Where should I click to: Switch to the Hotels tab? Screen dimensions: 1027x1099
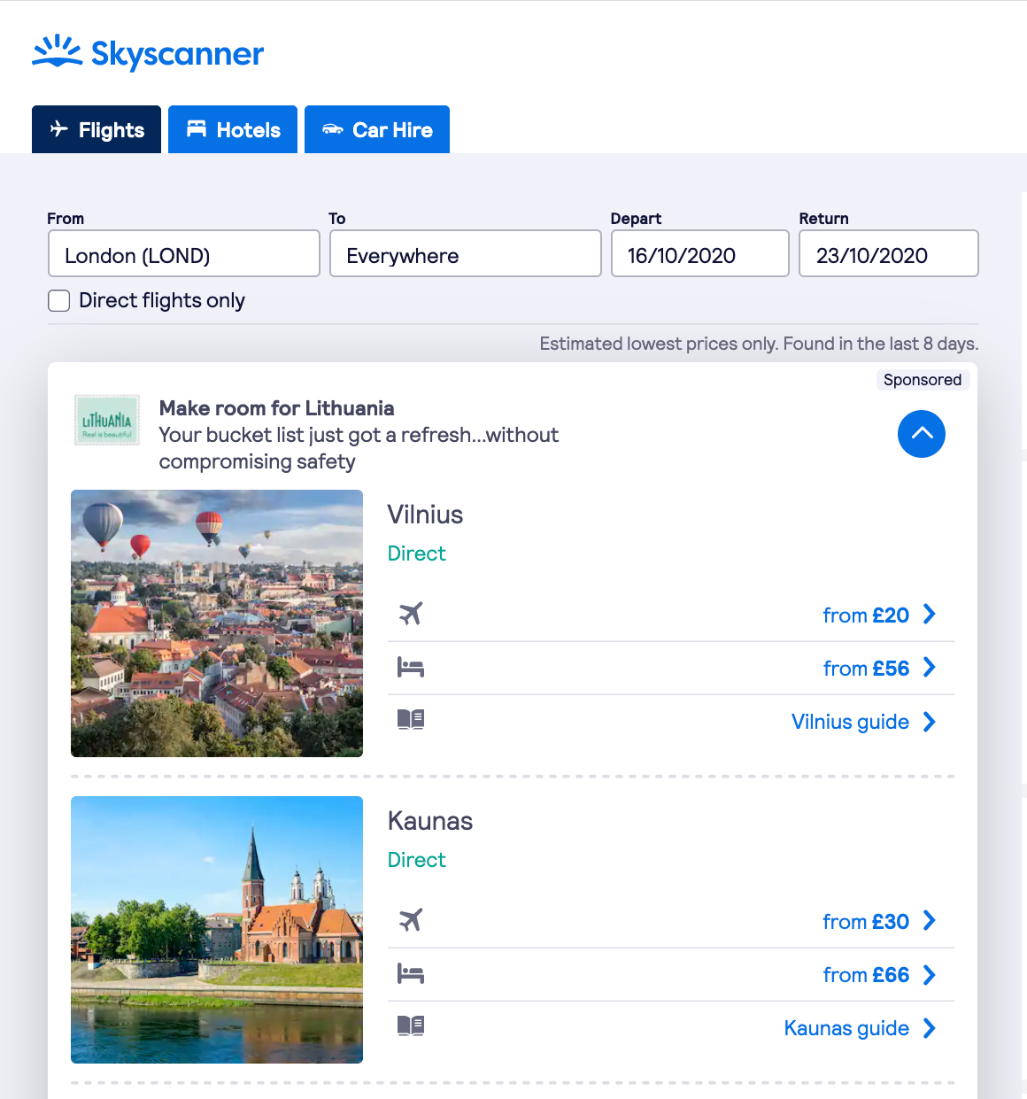coord(232,129)
